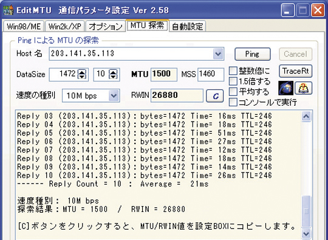328x240 pixels.
Task: Click the C copy button beside RWIN
Action: tap(215, 96)
